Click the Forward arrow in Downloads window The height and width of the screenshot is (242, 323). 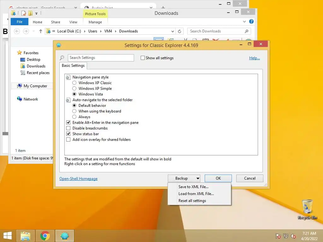click(26, 31)
